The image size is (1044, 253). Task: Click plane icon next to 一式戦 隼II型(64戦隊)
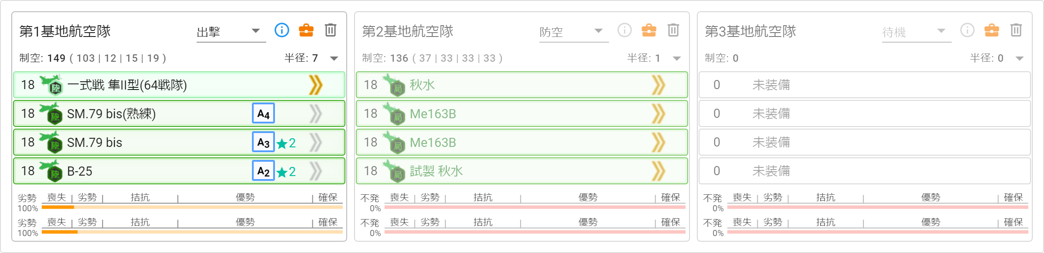(x=52, y=85)
